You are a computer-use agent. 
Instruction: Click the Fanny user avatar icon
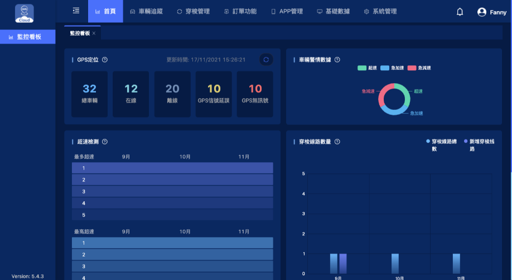click(482, 12)
